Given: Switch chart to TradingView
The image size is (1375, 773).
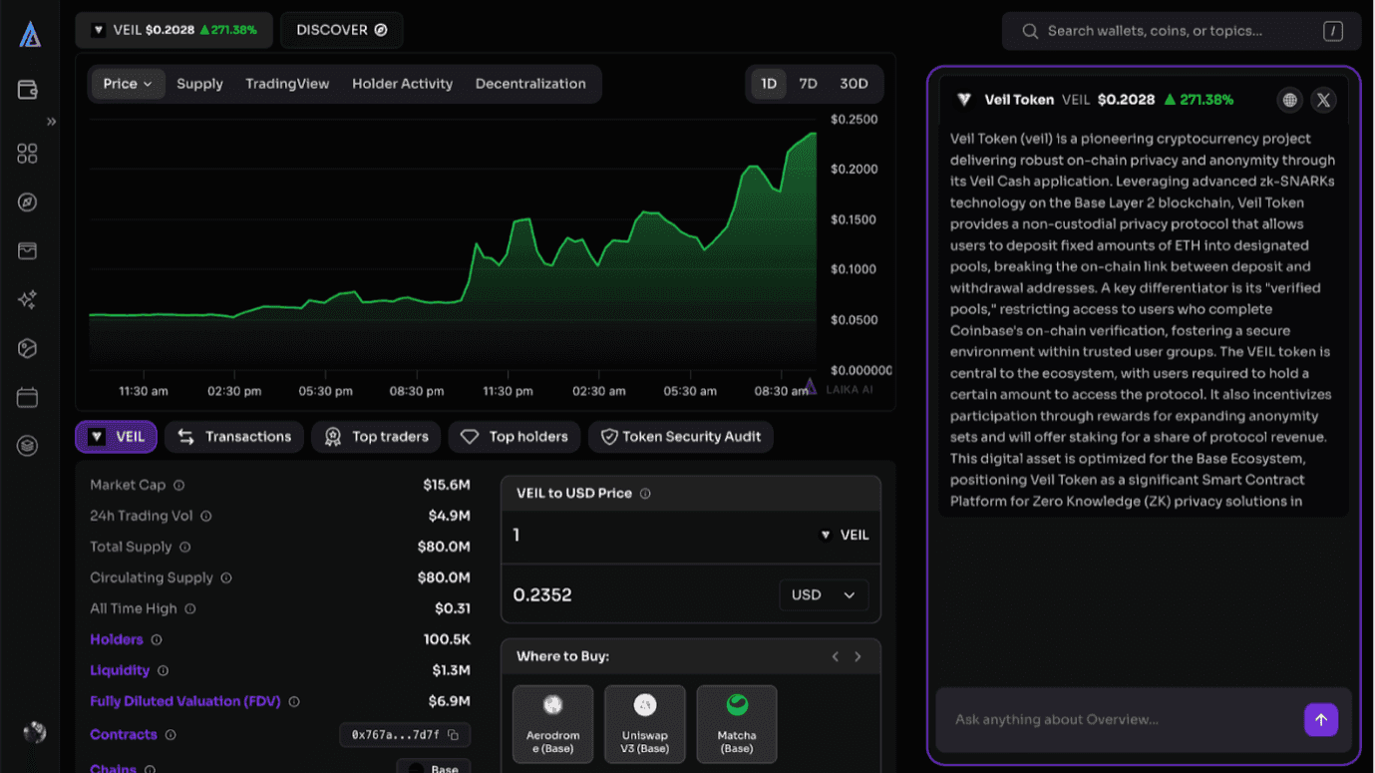Looking at the screenshot, I should point(287,84).
